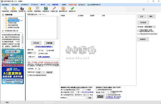Open the 关键词挖掘 magnifier tool in toolbar

5,9
